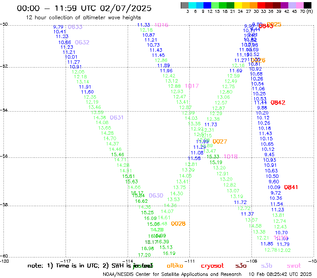Click the 'cryosat' satellite legend label
Screen dimensions: 317x278
(x=212, y=266)
